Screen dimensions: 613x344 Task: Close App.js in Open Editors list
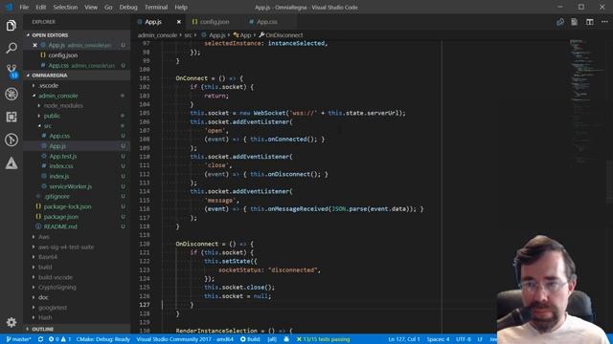point(34,45)
